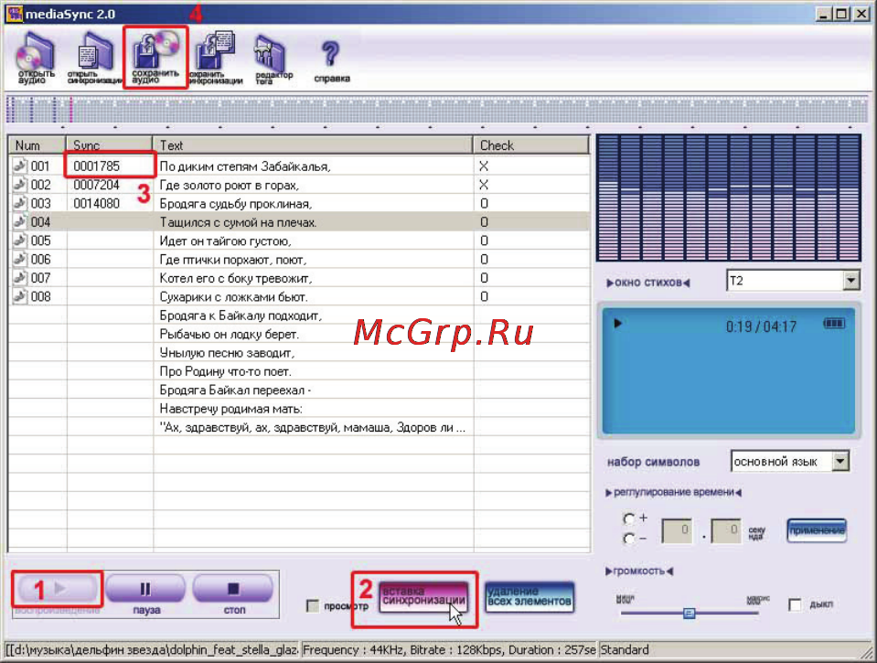Image resolution: width=877 pixels, height=663 pixels.
Task: Click the play triangle in lyrics preview
Action: click(617, 323)
